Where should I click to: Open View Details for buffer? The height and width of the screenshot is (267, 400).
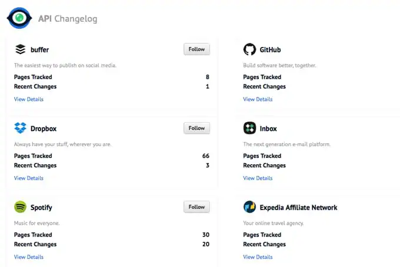28,99
